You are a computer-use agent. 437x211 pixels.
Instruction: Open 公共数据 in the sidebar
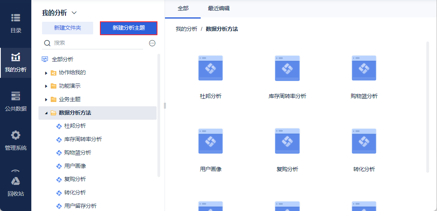click(15, 101)
